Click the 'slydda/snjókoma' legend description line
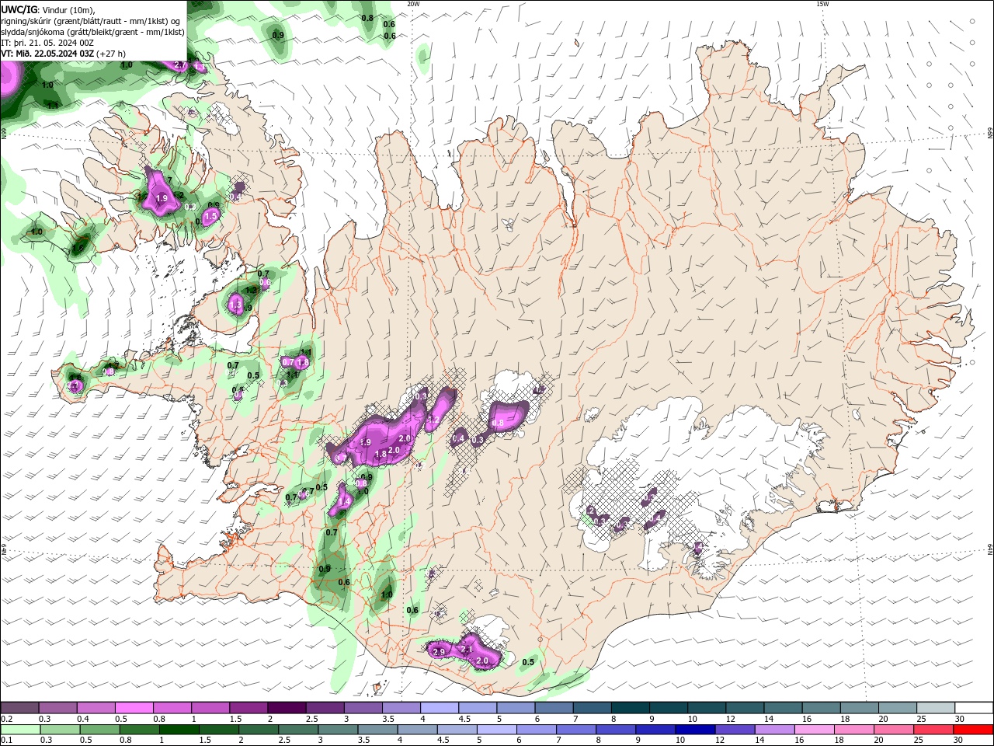 (92, 32)
